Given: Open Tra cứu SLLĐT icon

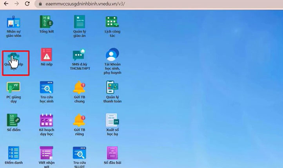Looking at the screenshot, I should click(x=80, y=153).
